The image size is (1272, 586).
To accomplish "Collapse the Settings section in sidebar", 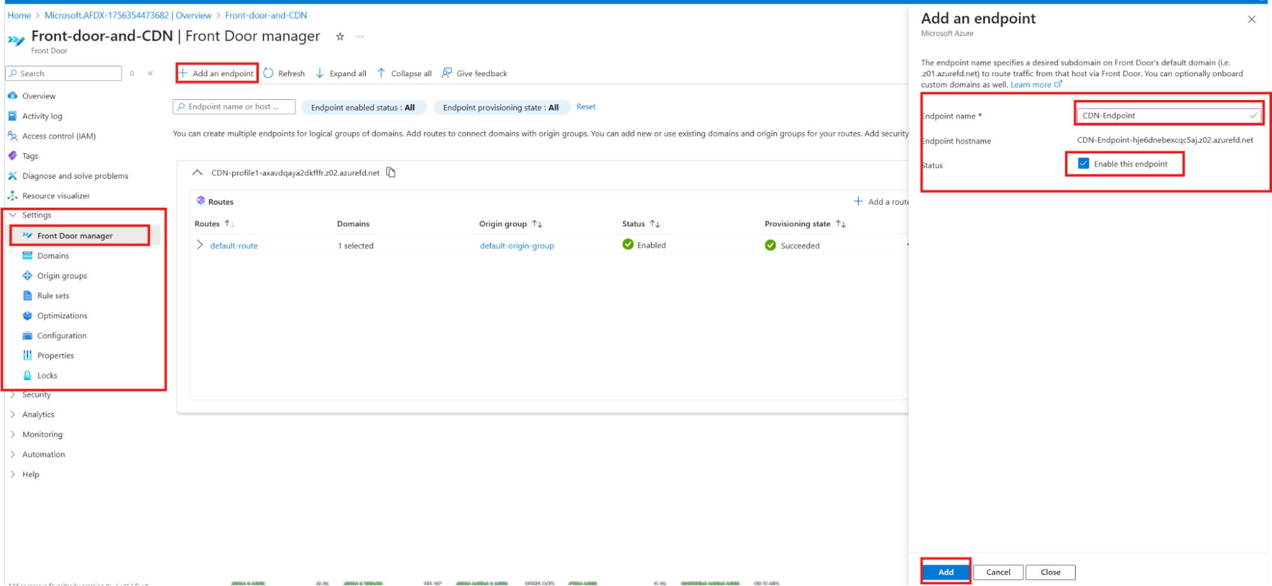I will point(13,215).
